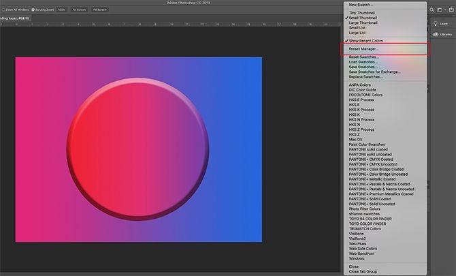Click Close Tab Group menu item
This screenshot has width=456, height=276.
363,271
